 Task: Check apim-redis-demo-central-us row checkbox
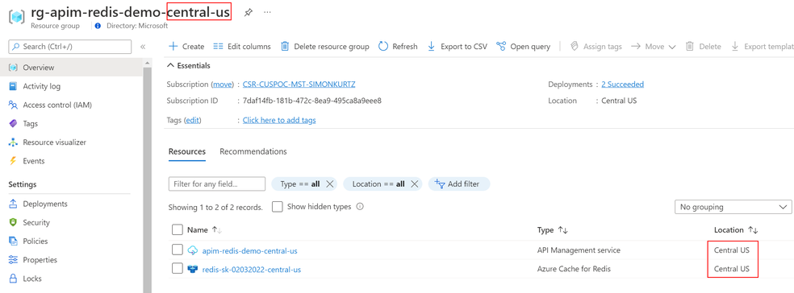[x=178, y=250]
